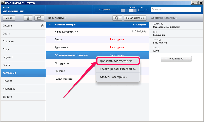Toggle the category list sort triangle
Screen dimensions: 204x122
click(49, 25)
